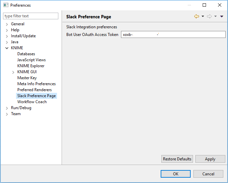Select the Install/Update preference category
Screen dimensions: 228x183
click(x=23, y=36)
